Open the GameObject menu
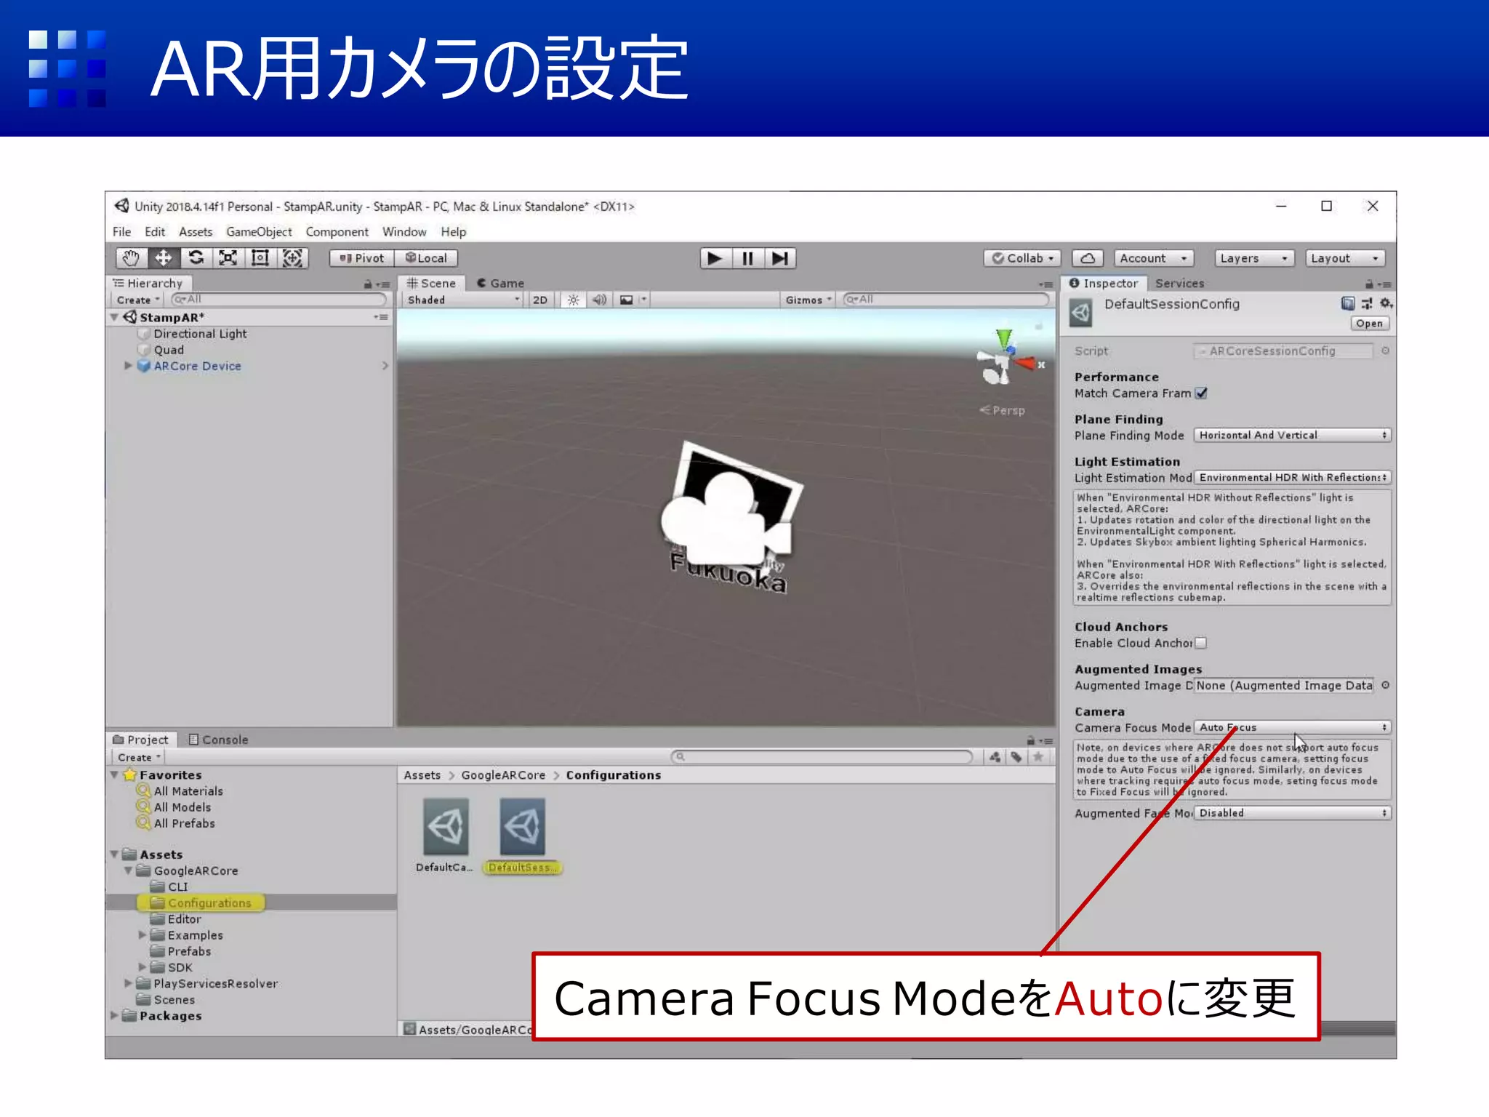This screenshot has height=1117, width=1489. 259,232
